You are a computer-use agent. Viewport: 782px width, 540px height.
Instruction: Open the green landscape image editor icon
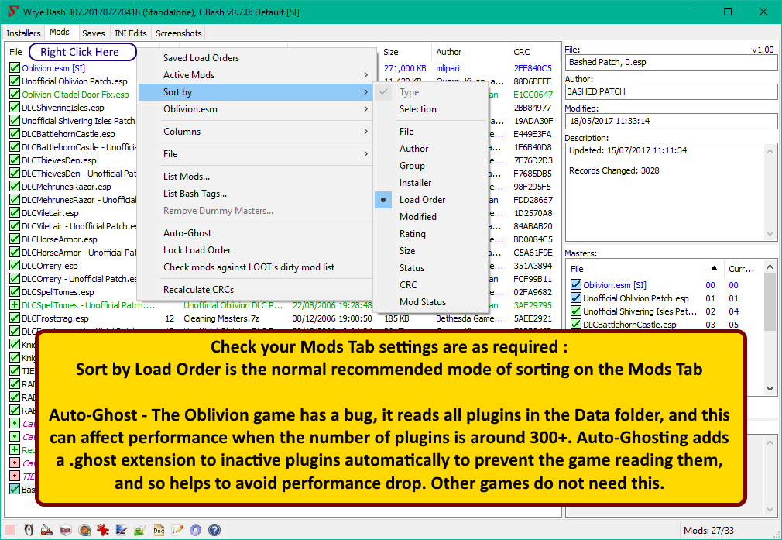139,530
